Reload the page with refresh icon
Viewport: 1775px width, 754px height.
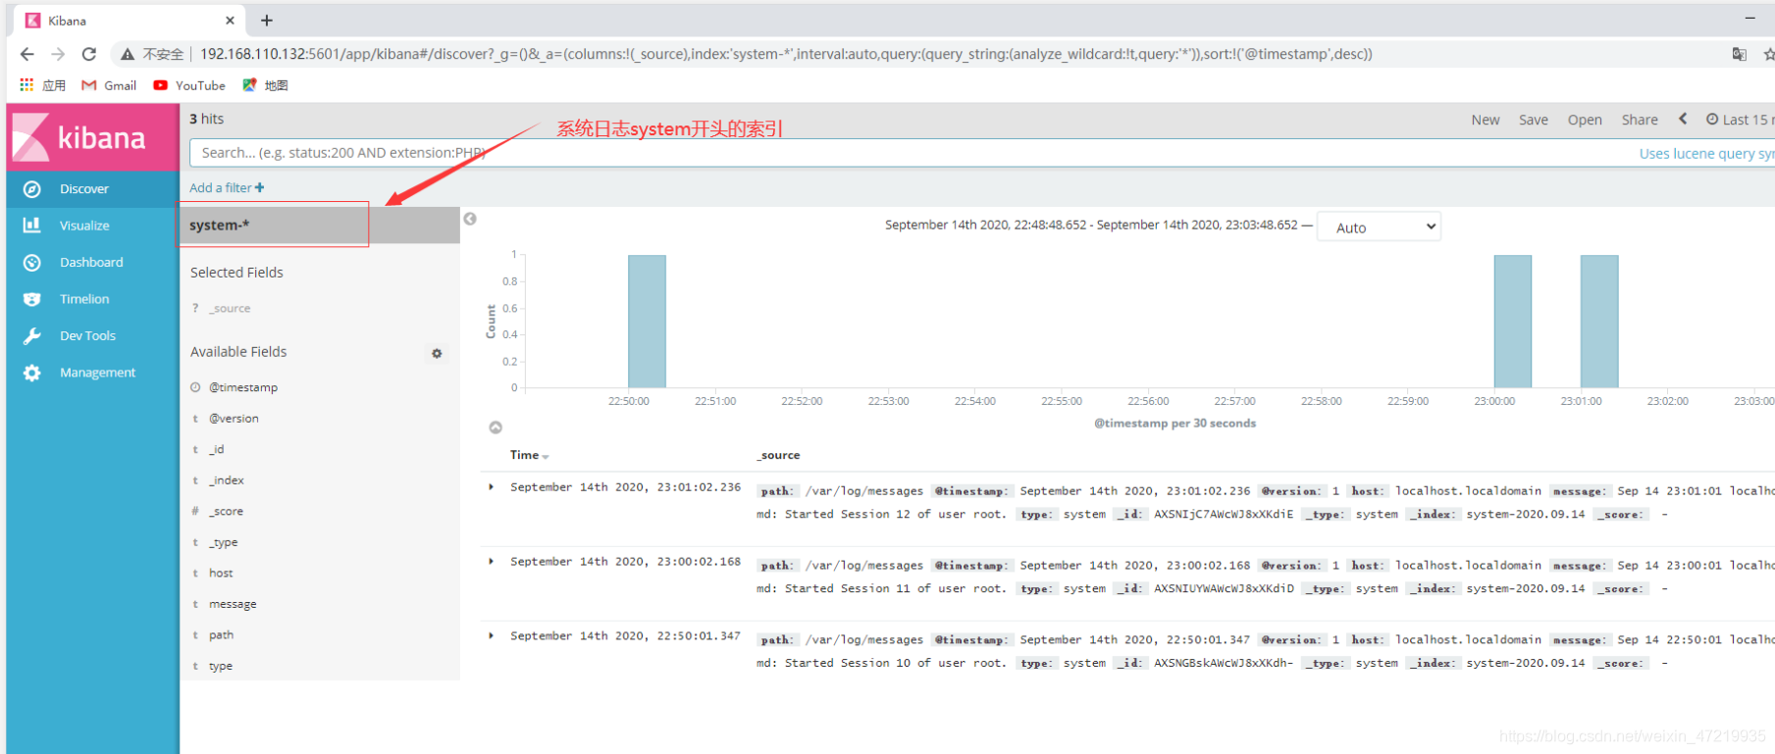pos(89,54)
